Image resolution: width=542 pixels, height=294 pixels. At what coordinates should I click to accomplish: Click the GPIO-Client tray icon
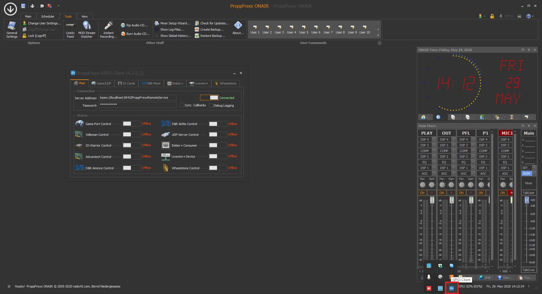[x=451, y=288]
